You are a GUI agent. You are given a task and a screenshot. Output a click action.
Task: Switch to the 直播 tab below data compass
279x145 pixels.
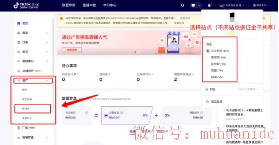pos(132,131)
